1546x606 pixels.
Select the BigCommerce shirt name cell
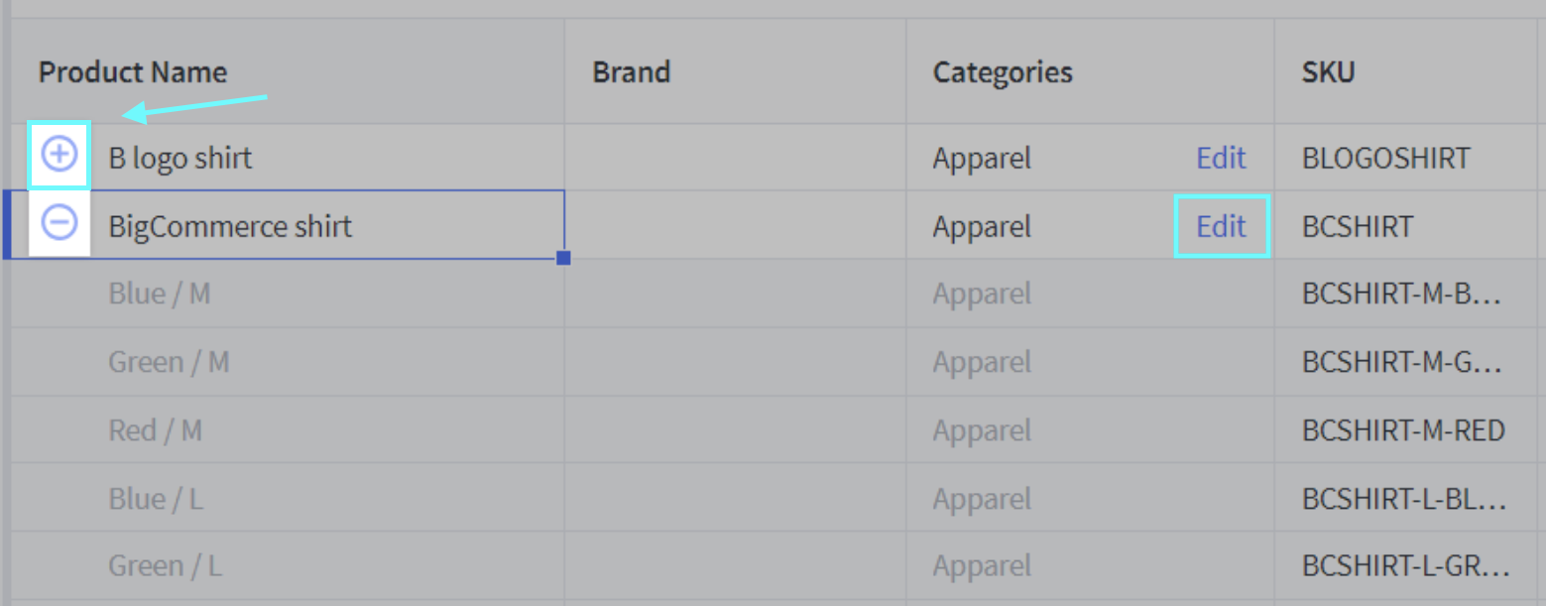click(x=230, y=226)
